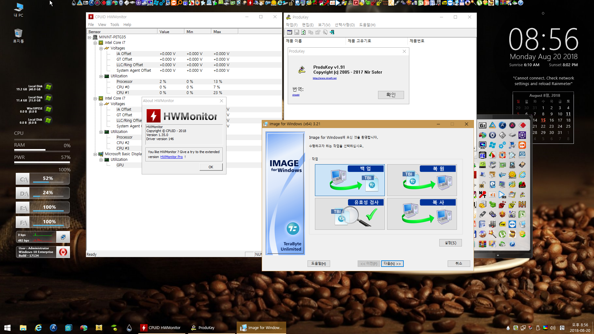Open the eye image viewer icon in dock

pos(502,155)
